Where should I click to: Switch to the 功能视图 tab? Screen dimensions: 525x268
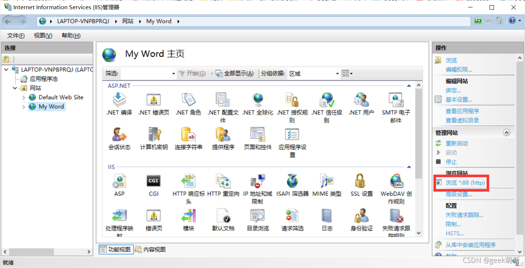click(115, 250)
